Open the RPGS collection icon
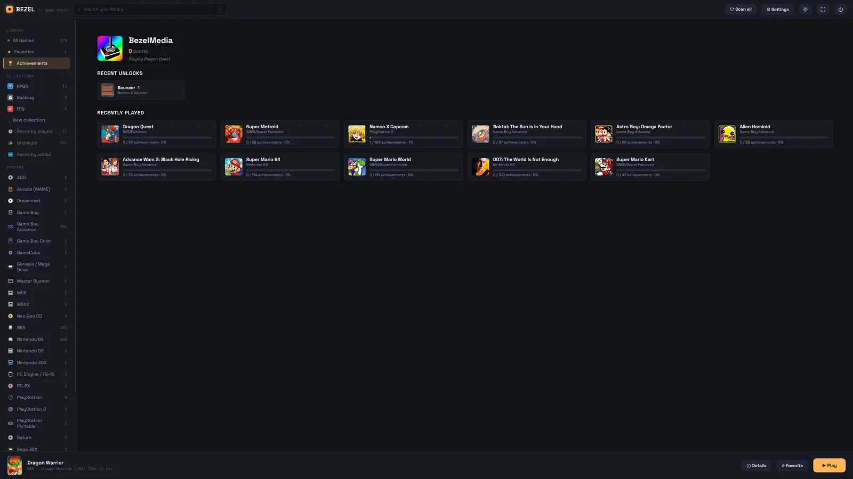Image resolution: width=853 pixels, height=479 pixels. 10,86
